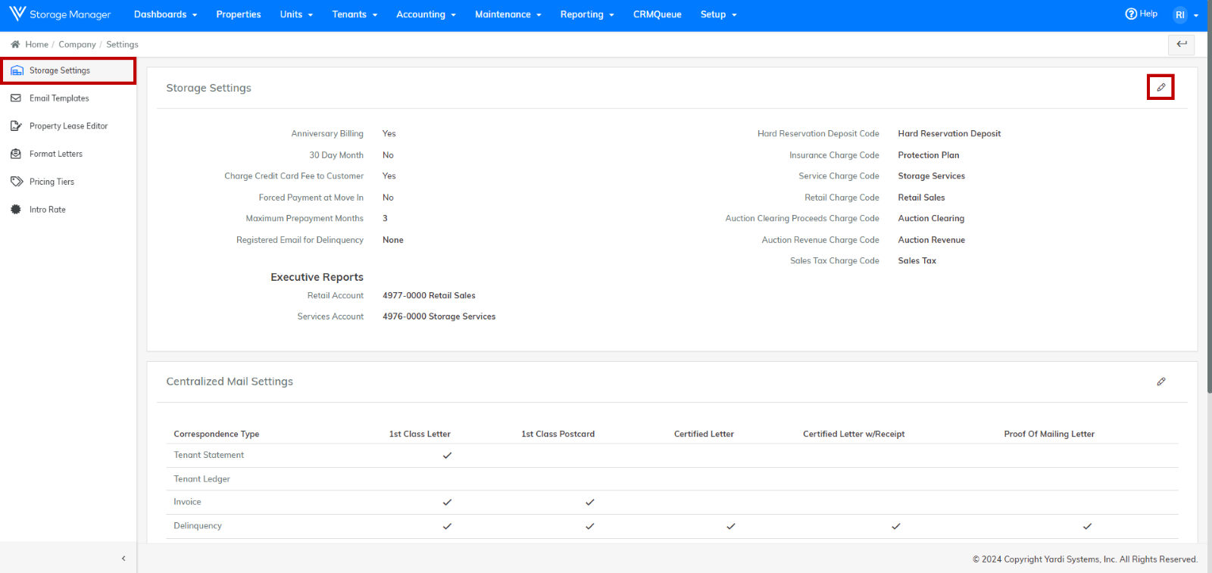The image size is (1212, 573).
Task: Select Property Lease Editor in the sidebar
Action: pyautogui.click(x=68, y=126)
